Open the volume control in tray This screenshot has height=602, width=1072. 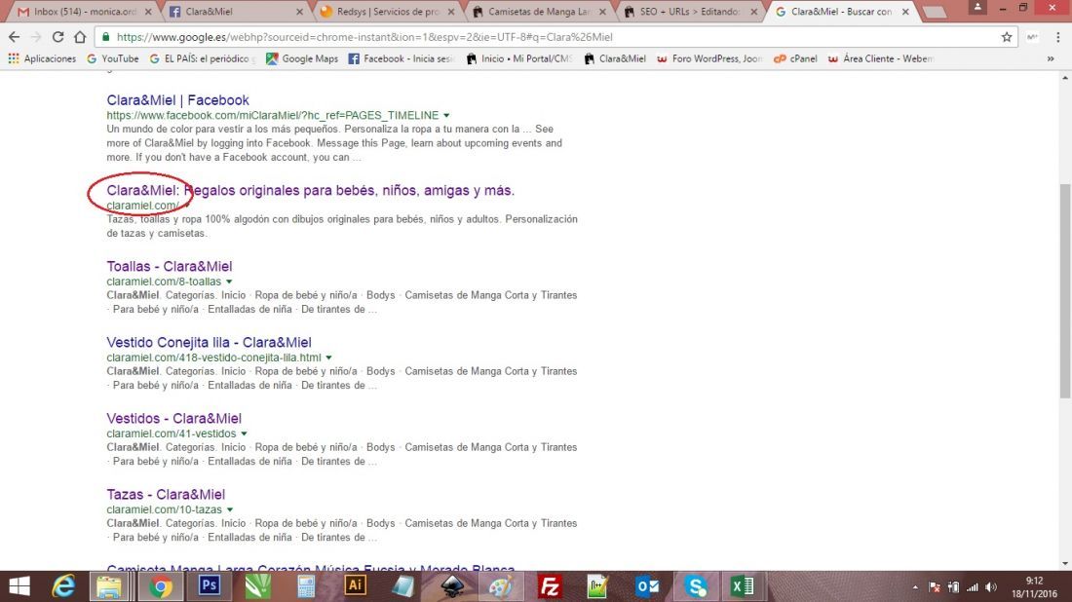tap(991, 587)
